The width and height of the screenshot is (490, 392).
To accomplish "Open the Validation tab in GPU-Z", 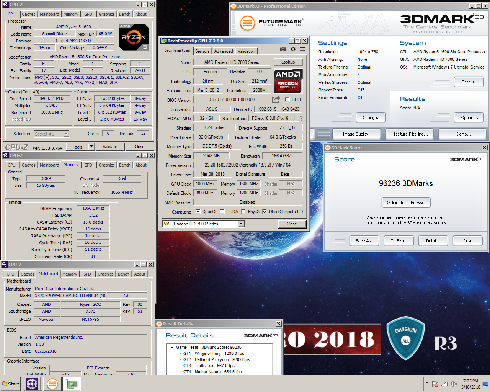I will coord(246,51).
